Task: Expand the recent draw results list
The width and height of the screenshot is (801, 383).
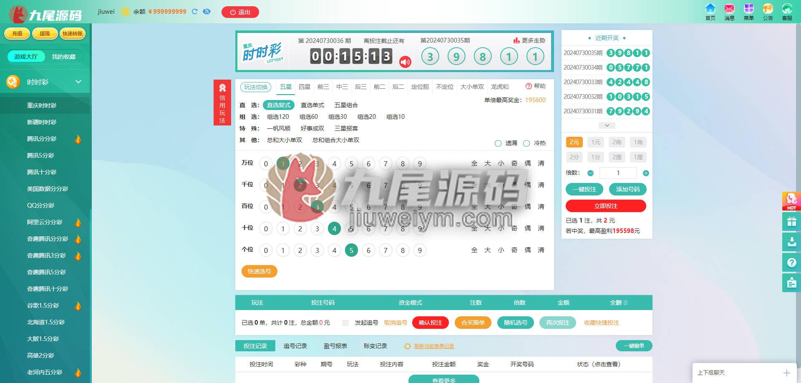Action: click(x=607, y=125)
